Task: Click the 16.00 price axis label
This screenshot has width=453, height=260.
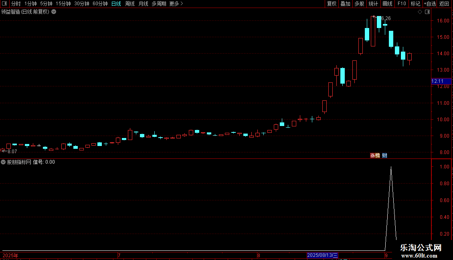Action: [443, 21]
